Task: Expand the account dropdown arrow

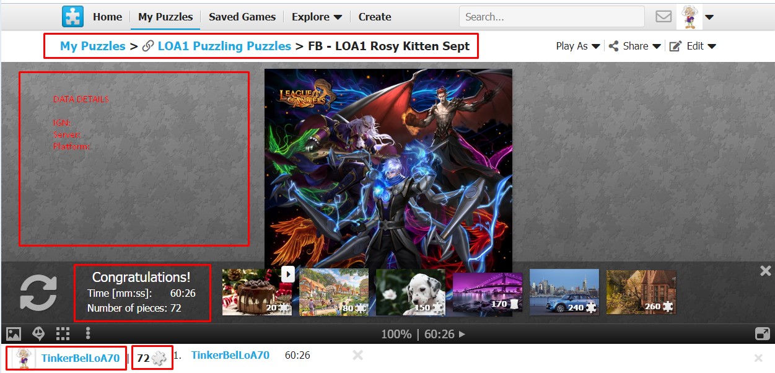Action: coord(709,17)
